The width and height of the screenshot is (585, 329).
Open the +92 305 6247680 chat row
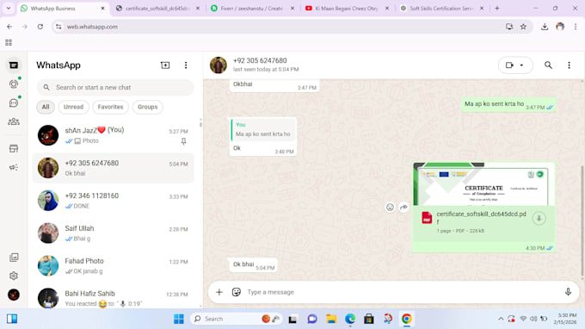click(114, 168)
